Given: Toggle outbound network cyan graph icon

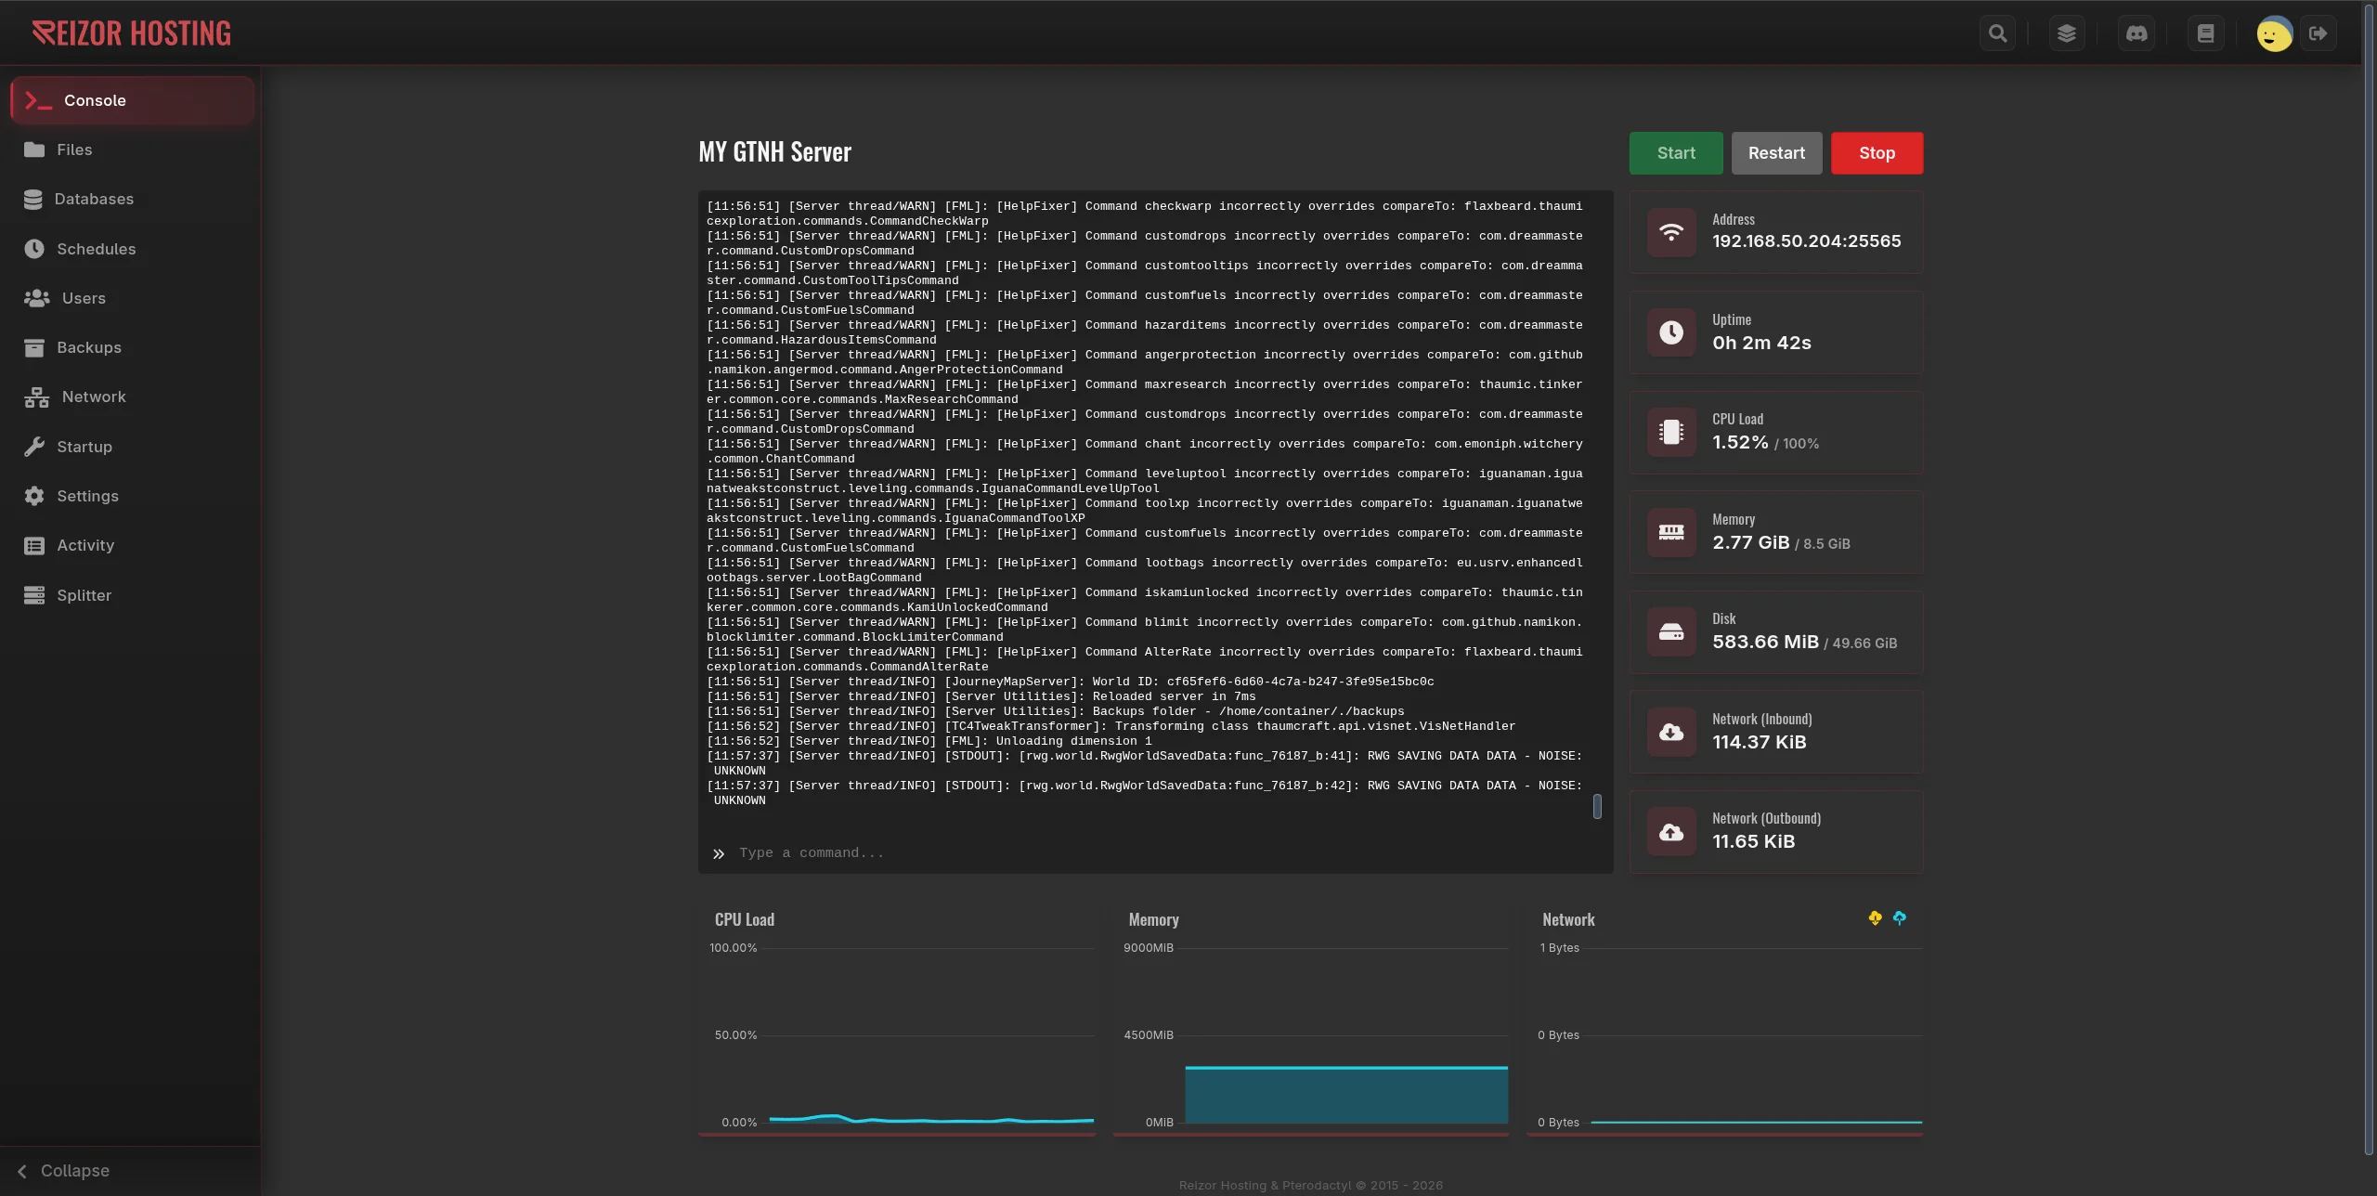Looking at the screenshot, I should pos(1900,918).
